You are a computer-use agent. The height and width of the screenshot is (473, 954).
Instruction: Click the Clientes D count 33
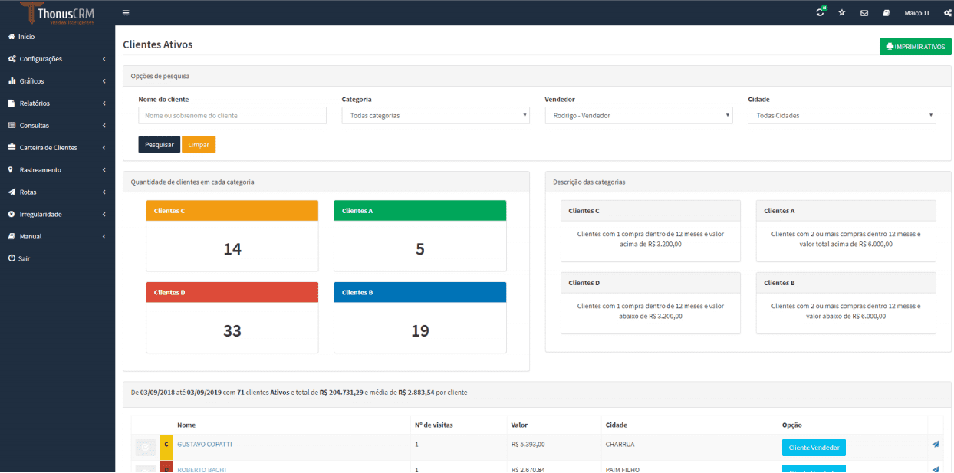pos(232,331)
